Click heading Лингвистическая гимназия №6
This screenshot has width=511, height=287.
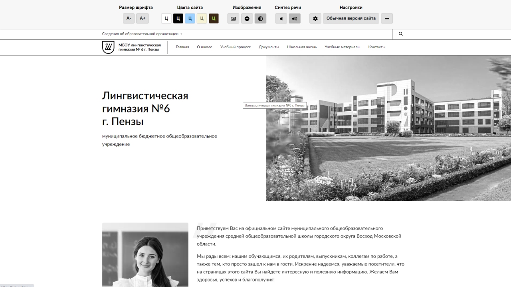pos(145,108)
